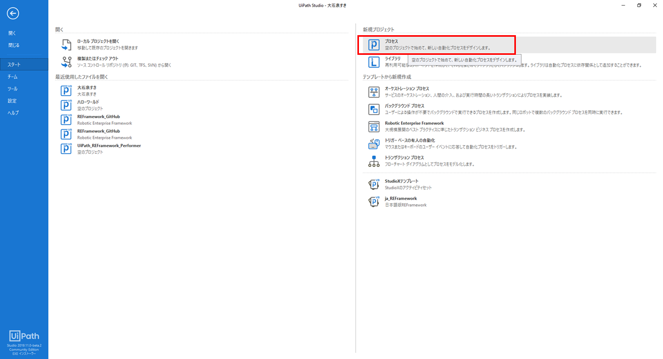Click the 日本語版REFramework description text
Screen dimensions: 663x359
point(406,205)
